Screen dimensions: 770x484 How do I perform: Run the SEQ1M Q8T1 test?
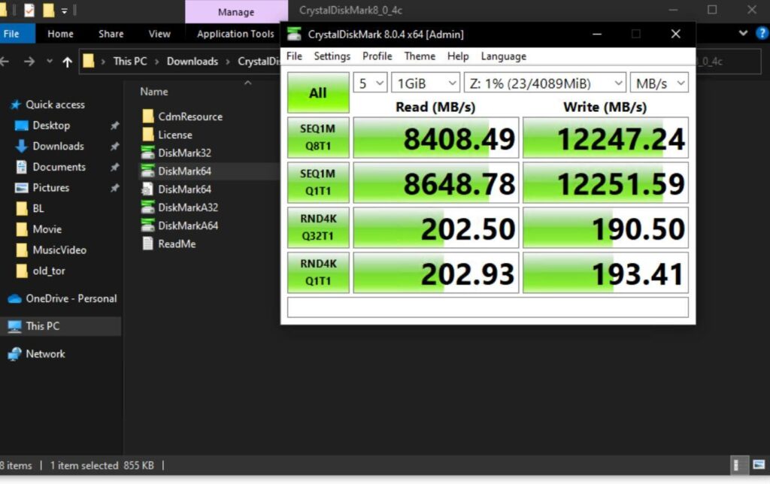[x=318, y=138]
